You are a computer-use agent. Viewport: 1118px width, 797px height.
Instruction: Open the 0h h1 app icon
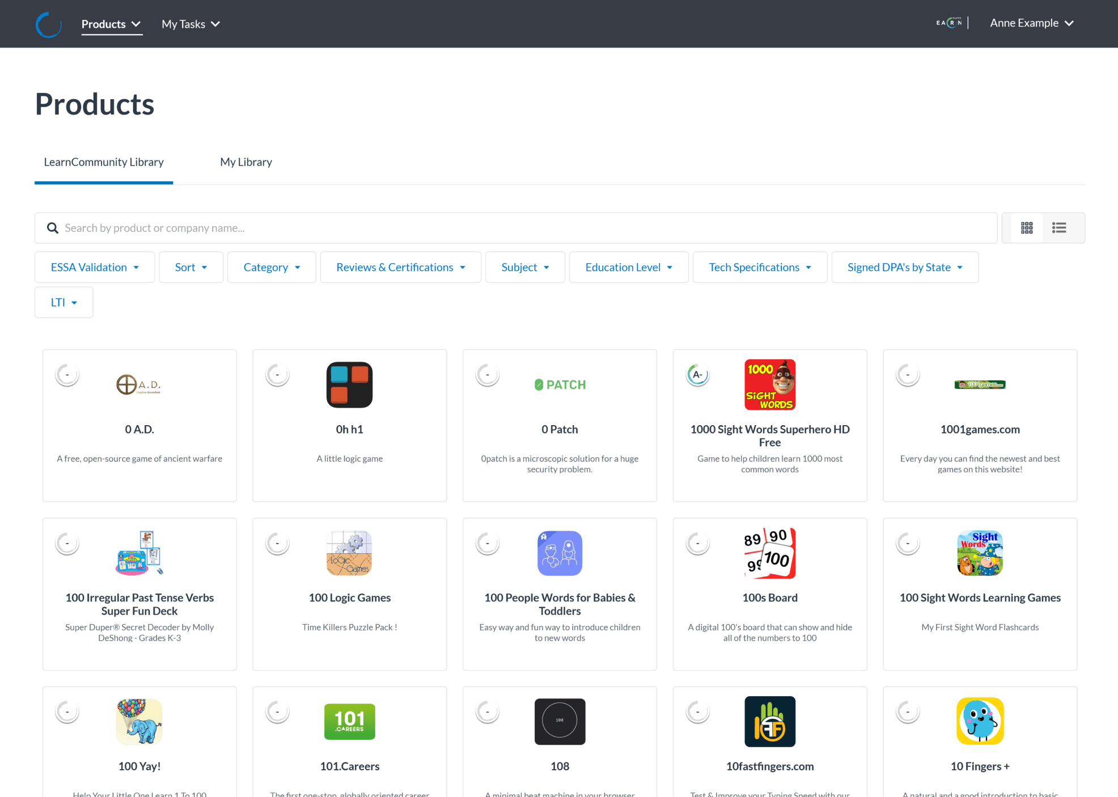coord(349,385)
